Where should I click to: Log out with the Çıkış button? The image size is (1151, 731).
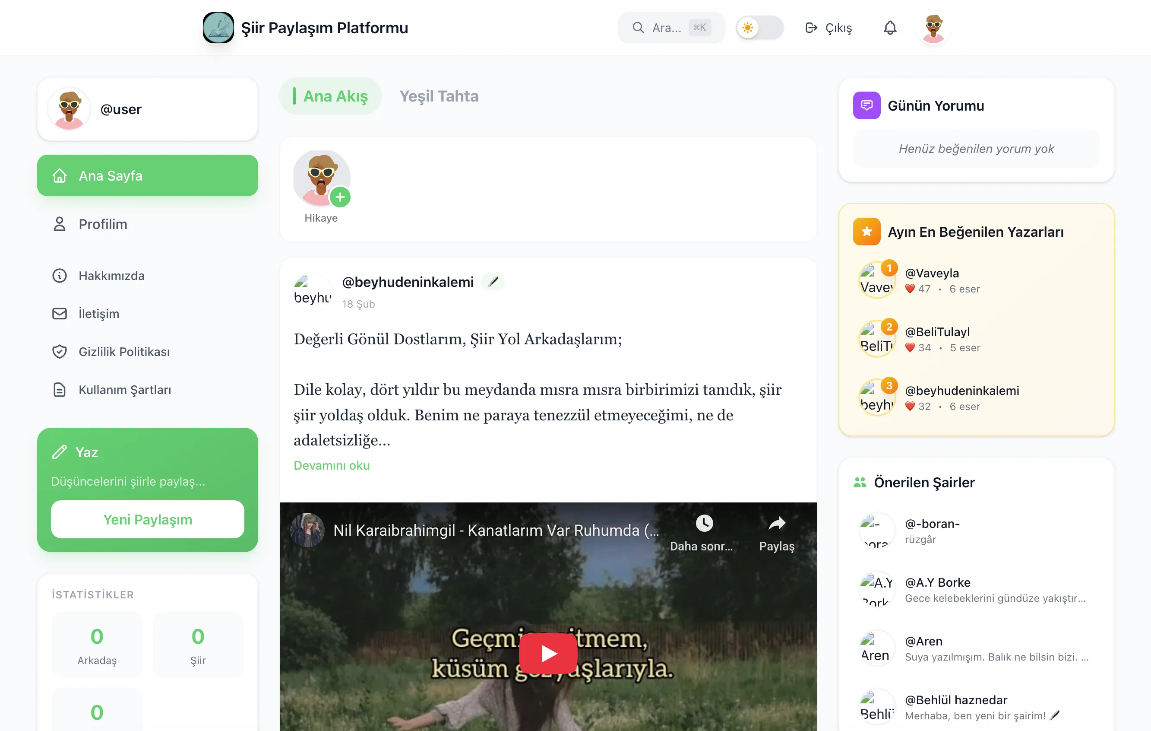click(x=828, y=28)
